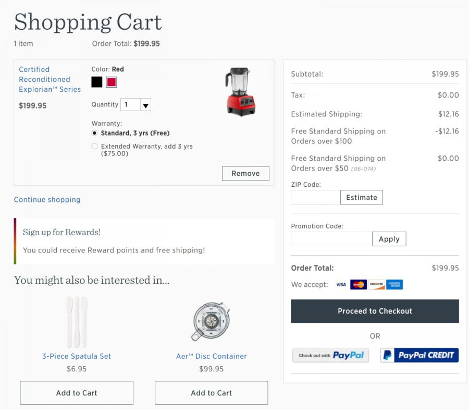Follow the Continue shopping link
The width and height of the screenshot is (469, 410).
(x=47, y=199)
